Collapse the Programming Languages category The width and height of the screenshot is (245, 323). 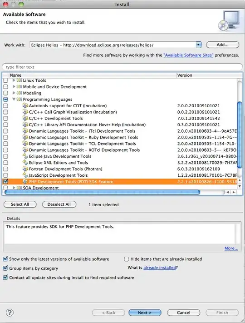click(x=14, y=99)
